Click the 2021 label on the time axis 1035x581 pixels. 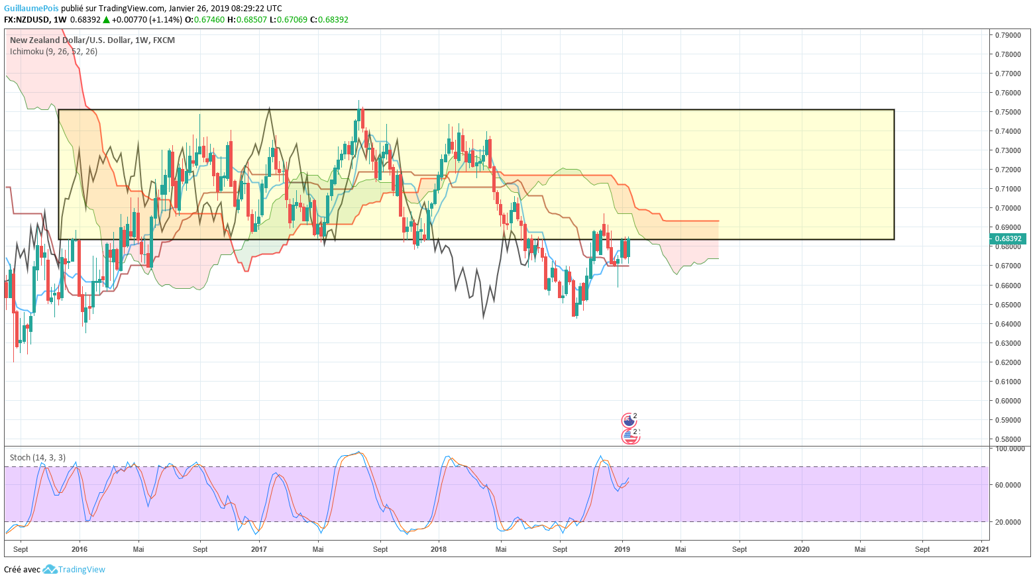[981, 549]
